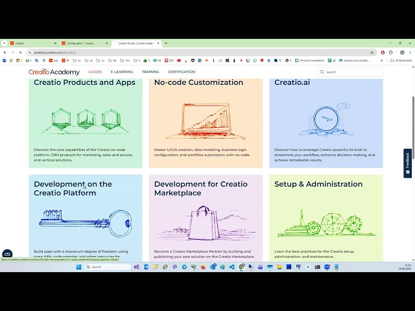415x311 pixels.
Task: Open Firefox from the taskbar
Action: [x=203, y=267]
